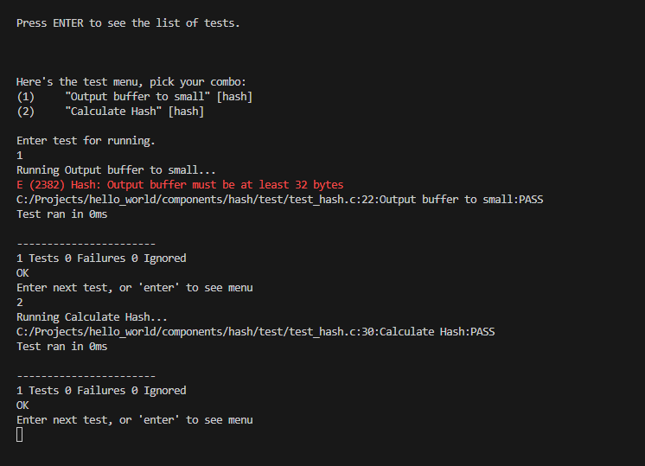
Task: Click the [hash] tag beside Calculate Hash
Action: pyautogui.click(x=187, y=112)
